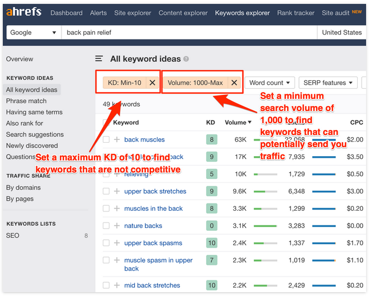Screen dimensions: 370x300
Task: Tick the muscles in the back checkbox
Action: tap(106, 209)
